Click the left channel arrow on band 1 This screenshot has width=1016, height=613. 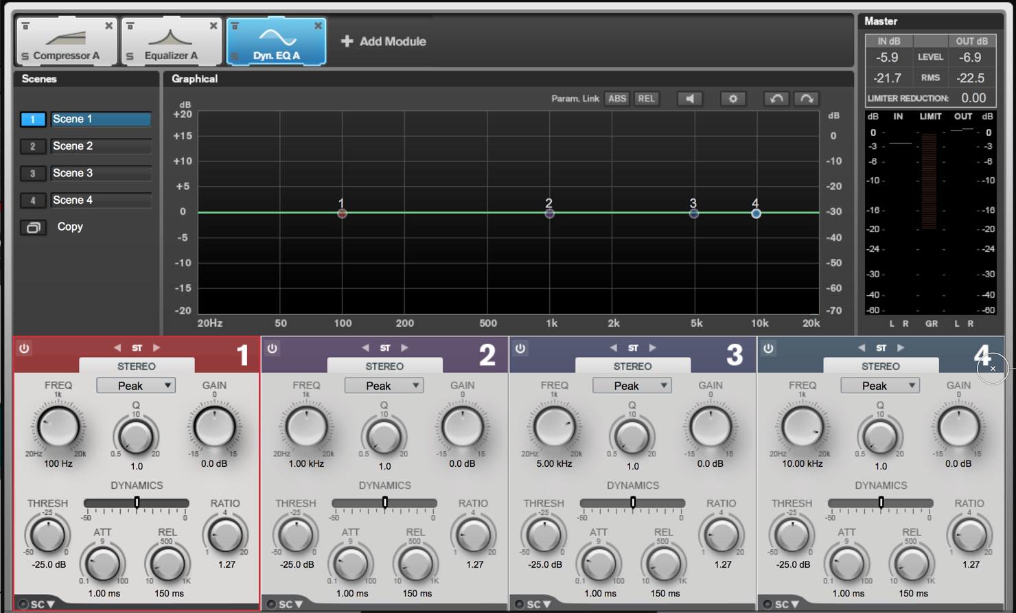point(117,348)
